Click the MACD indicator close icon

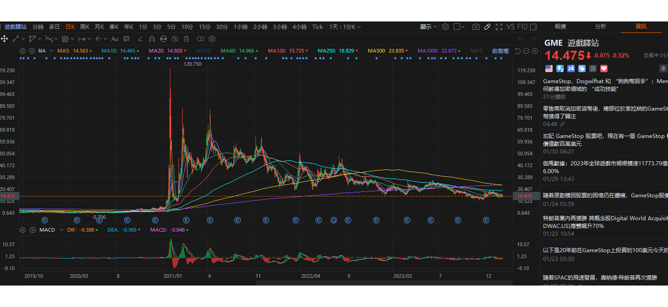[x=33, y=230]
